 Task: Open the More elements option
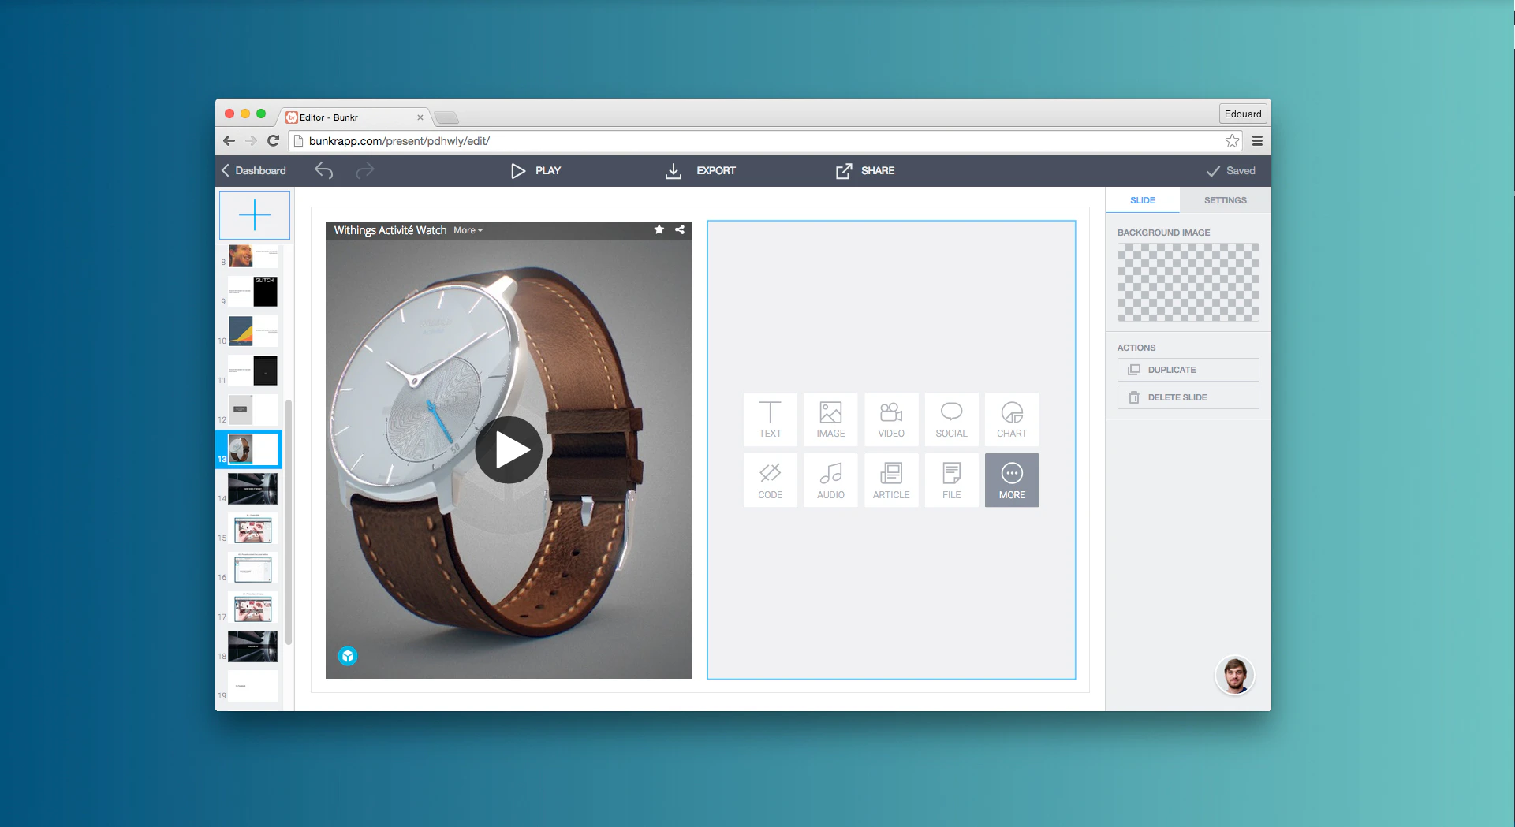1012,480
